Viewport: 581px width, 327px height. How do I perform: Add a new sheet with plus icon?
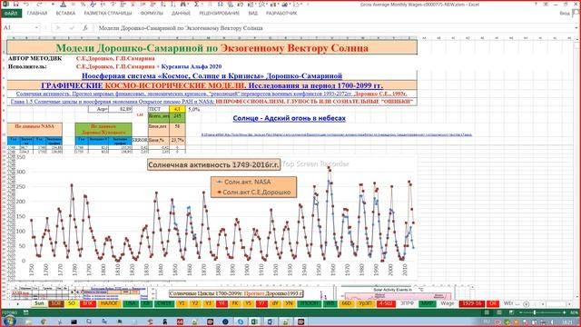point(527,304)
